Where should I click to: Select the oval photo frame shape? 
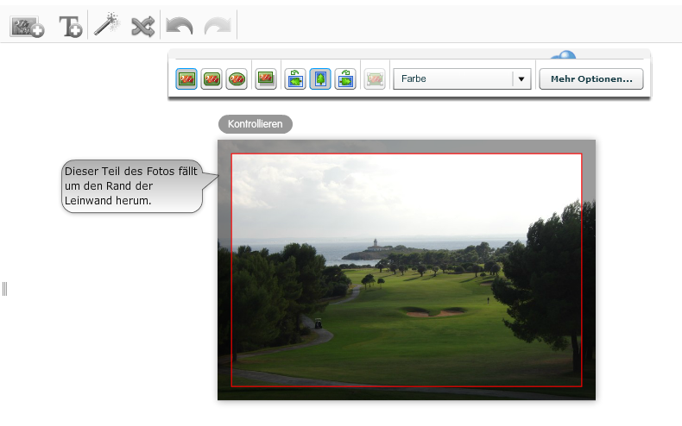(x=237, y=79)
